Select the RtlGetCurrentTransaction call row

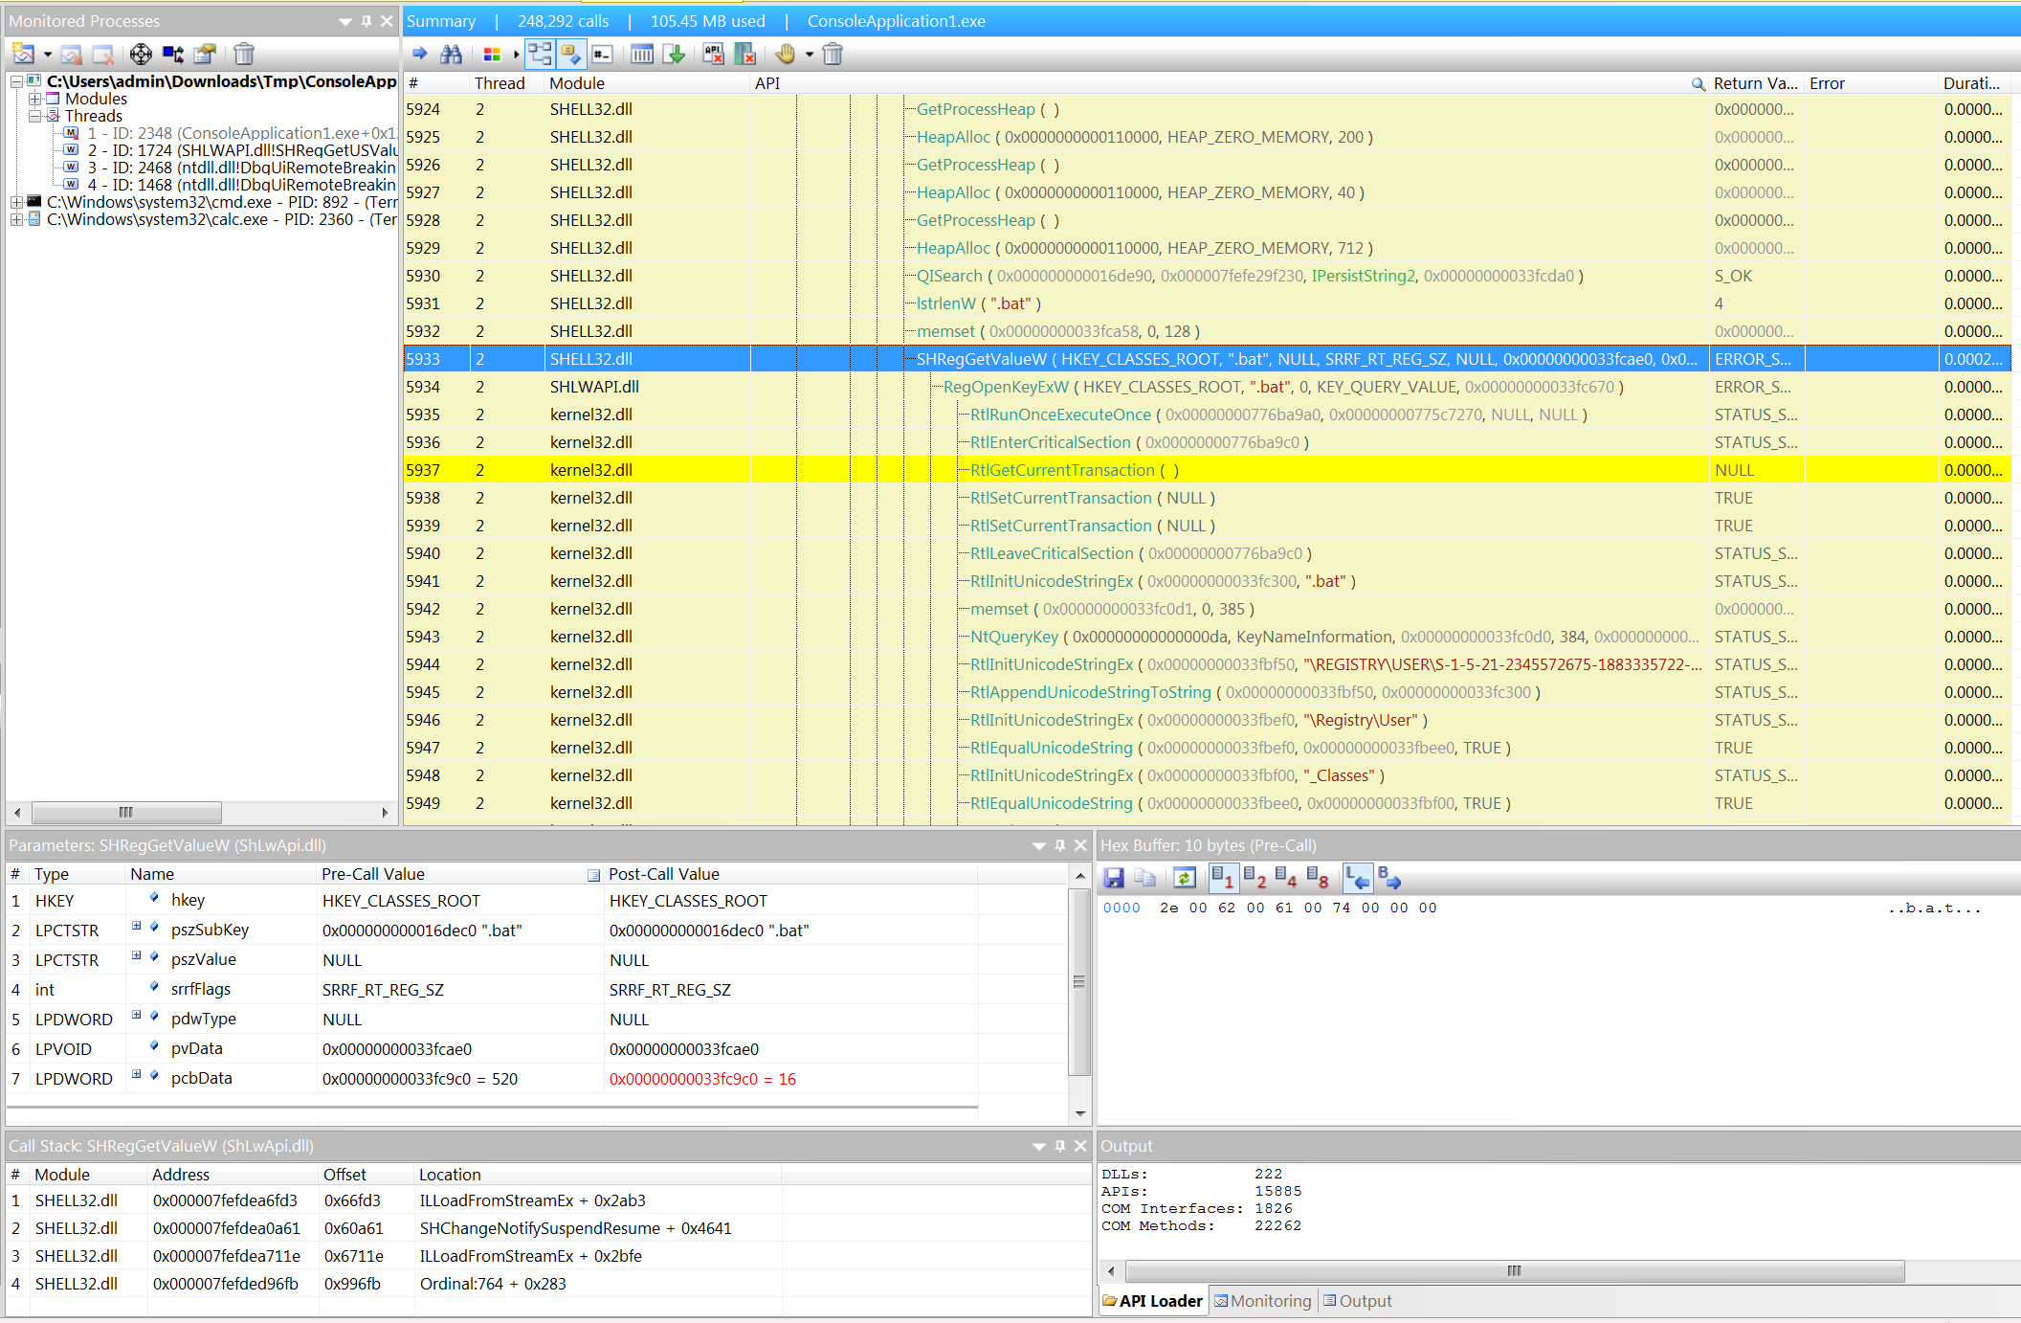[1062, 470]
